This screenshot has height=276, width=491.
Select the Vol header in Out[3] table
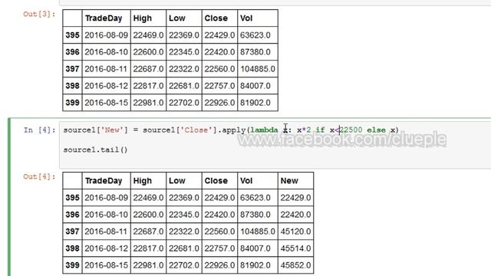[246, 18]
